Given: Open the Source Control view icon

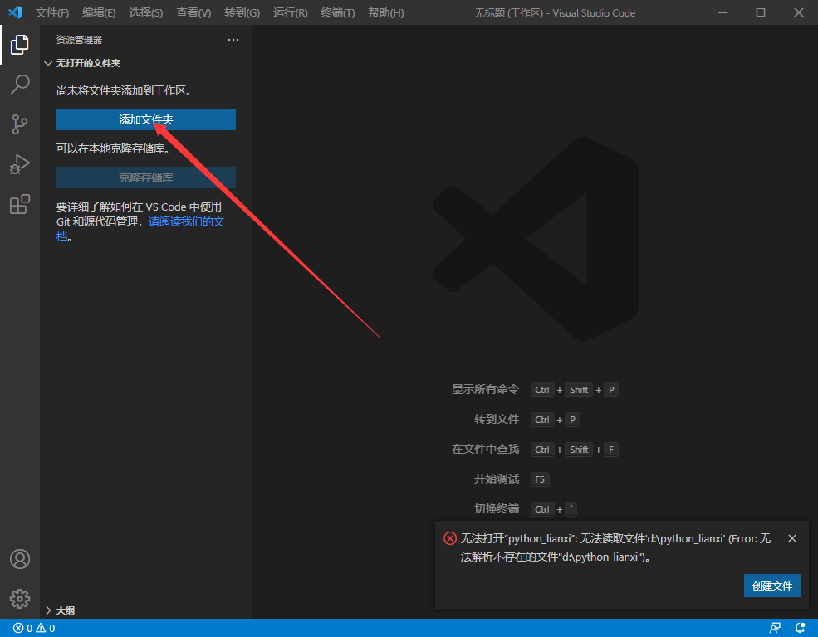Looking at the screenshot, I should pyautogui.click(x=20, y=124).
